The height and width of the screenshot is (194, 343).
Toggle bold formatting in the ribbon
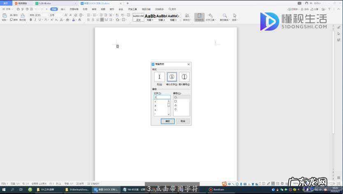pos(30,20)
